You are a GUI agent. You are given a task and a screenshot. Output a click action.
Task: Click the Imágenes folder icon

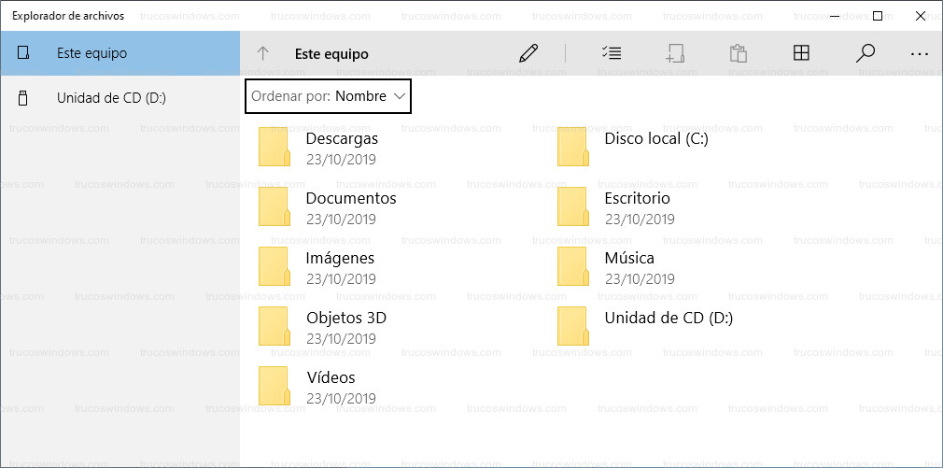tap(274, 266)
